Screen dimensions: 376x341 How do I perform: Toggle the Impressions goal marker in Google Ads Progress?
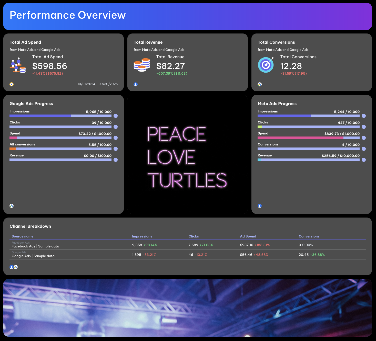point(115,116)
